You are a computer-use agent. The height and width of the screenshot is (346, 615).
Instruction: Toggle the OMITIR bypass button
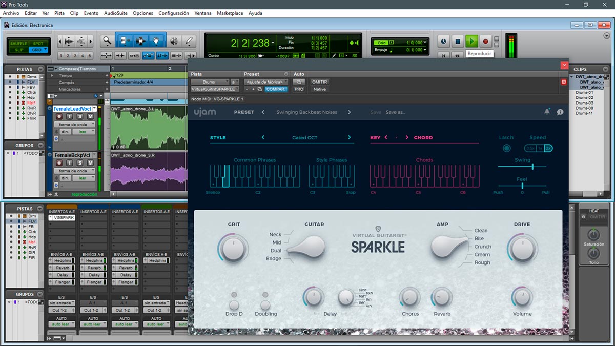(x=319, y=82)
